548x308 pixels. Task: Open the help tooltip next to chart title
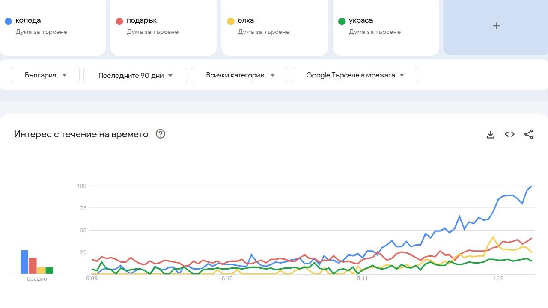tap(160, 134)
